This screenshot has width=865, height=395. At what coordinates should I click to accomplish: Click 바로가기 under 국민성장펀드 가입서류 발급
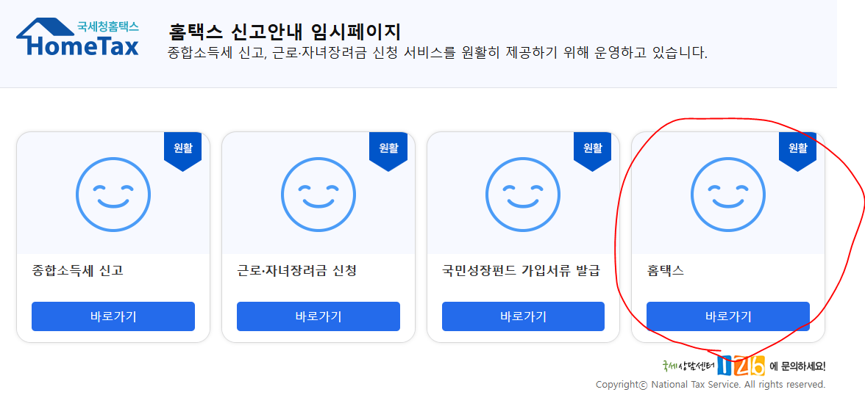pos(523,316)
